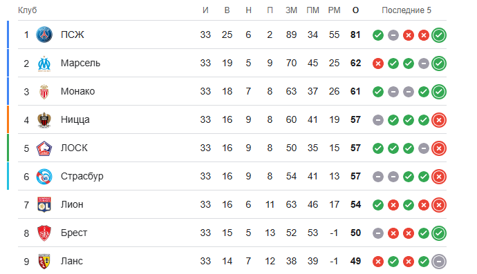Select the Lens club crest
Screen dimensions: 477x274
(x=44, y=262)
